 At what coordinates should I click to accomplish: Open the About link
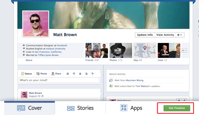pyautogui.click(x=29, y=60)
